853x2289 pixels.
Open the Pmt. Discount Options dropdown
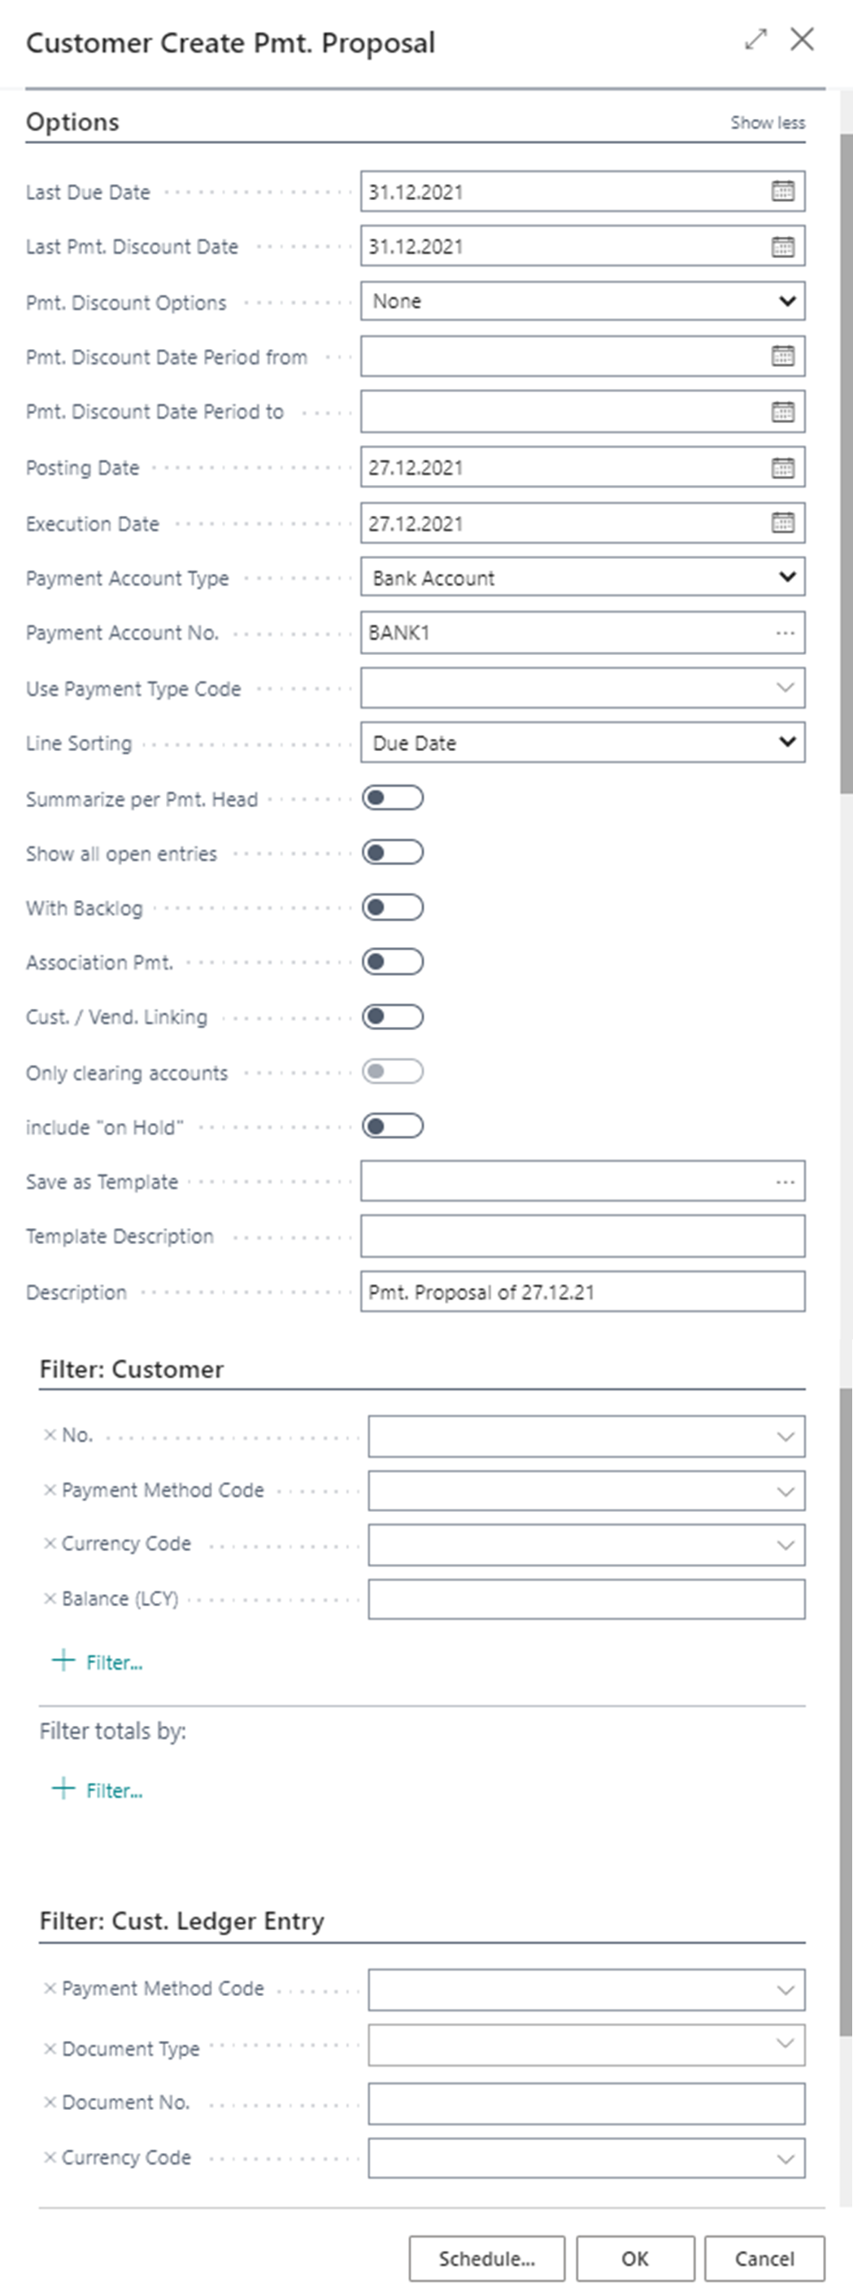[786, 300]
